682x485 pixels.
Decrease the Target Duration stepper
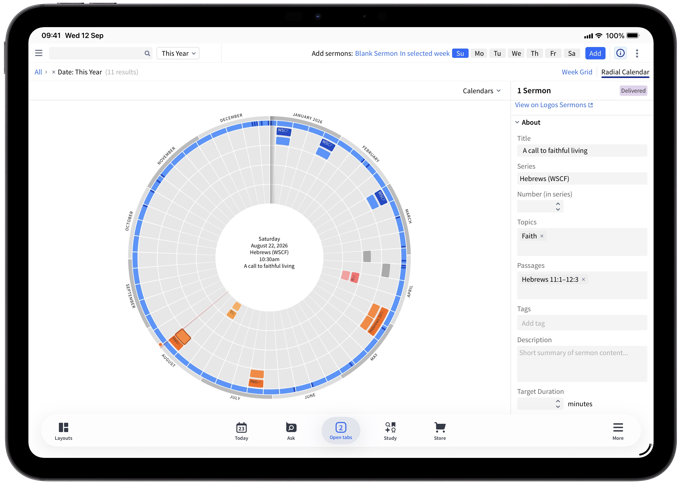click(558, 407)
